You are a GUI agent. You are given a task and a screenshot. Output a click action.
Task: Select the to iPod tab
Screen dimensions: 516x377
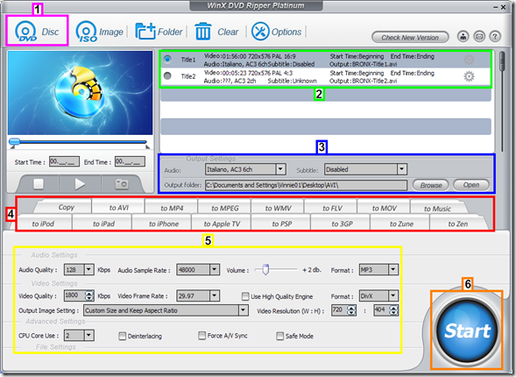[x=43, y=224]
